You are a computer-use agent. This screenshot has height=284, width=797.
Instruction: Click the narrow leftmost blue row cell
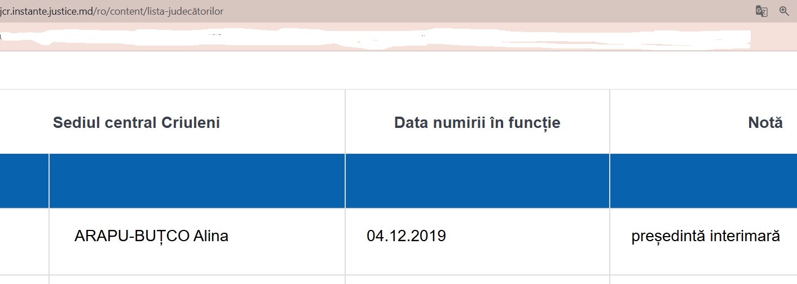[x=24, y=181]
